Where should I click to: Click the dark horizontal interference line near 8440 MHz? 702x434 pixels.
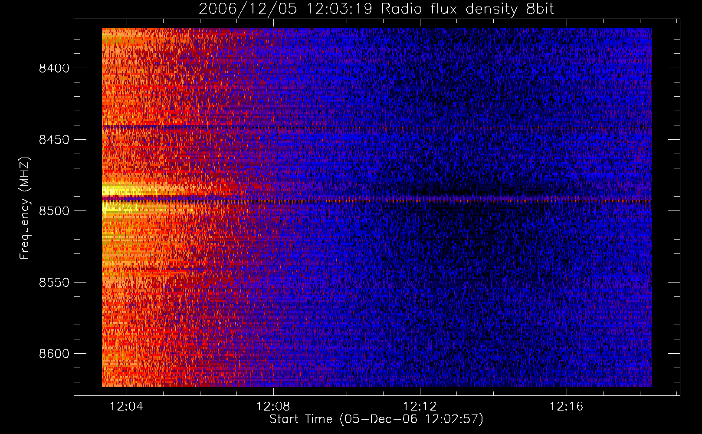(377, 127)
